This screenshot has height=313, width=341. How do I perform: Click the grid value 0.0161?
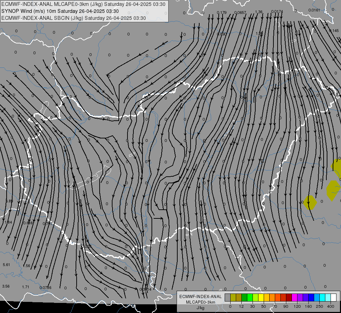click(x=314, y=10)
